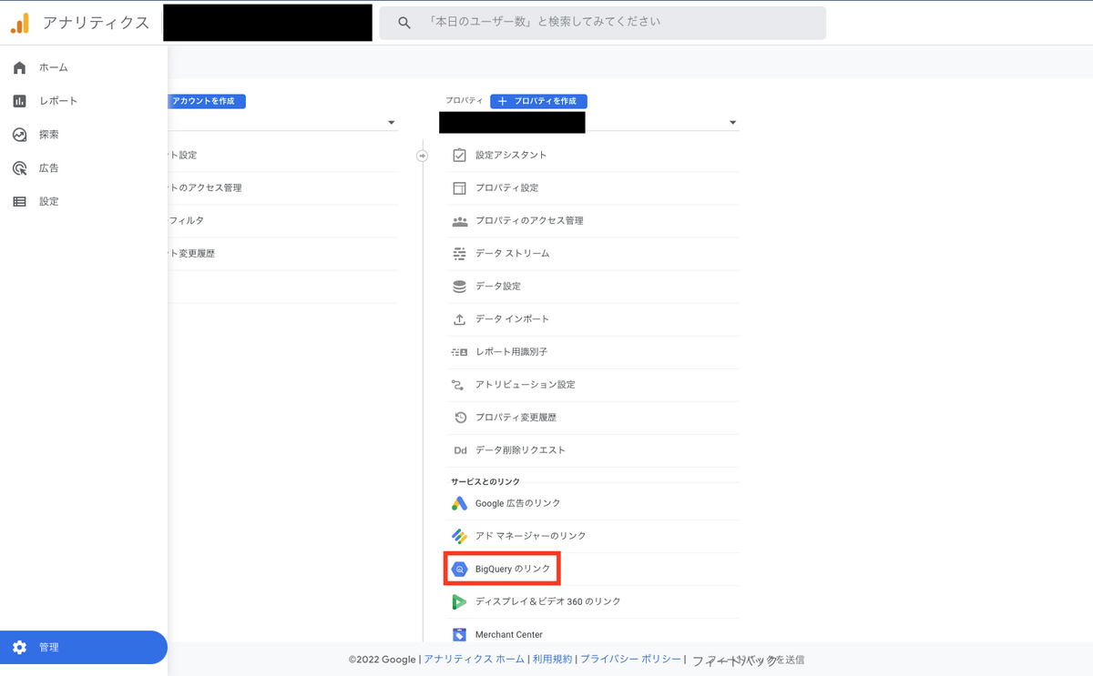Open the Merchant Center label

(509, 635)
